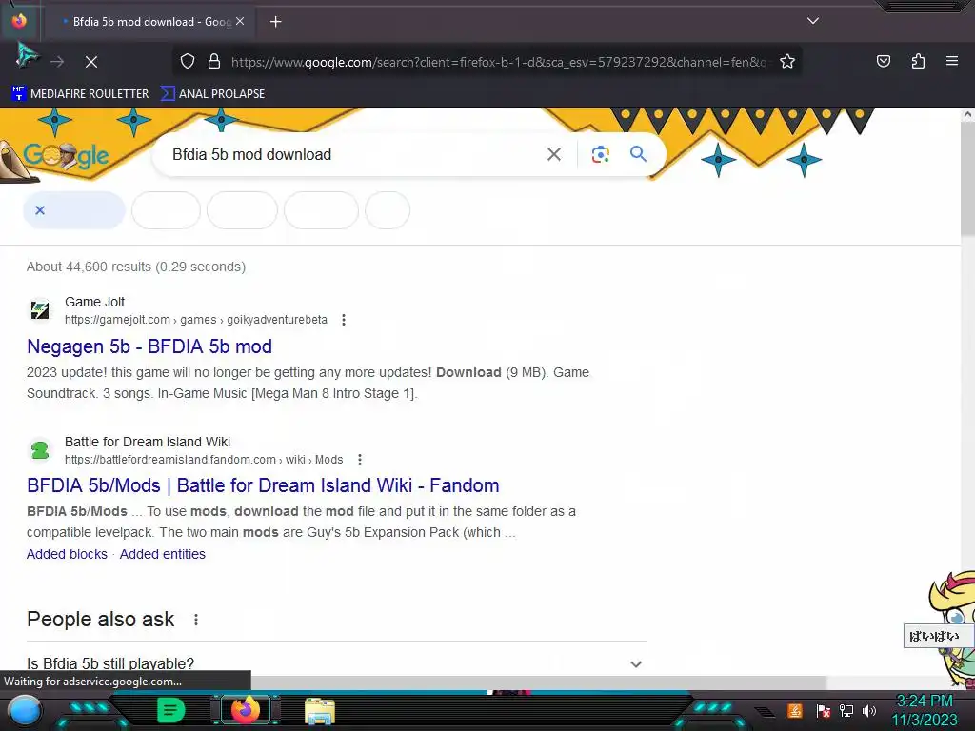Open the Added blocks sitelink
975x731 pixels.
(67, 554)
